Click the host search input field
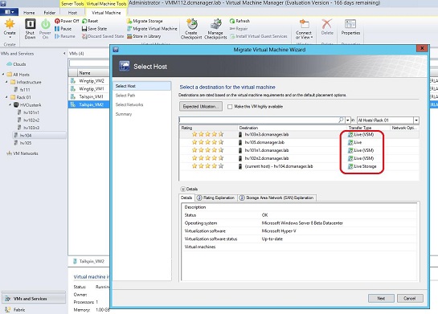 259,120
